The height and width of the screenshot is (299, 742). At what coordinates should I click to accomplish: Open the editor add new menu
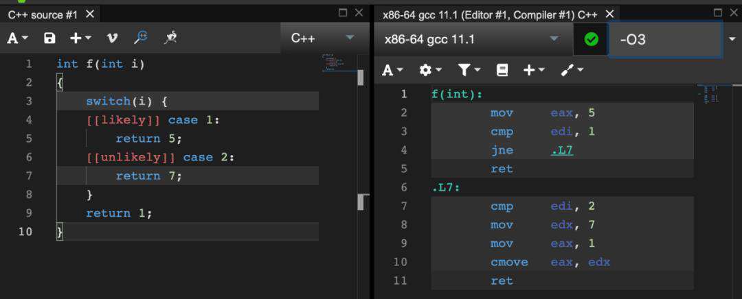80,38
